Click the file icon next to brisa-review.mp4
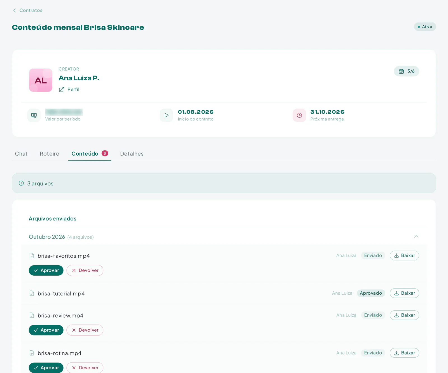 point(32,315)
